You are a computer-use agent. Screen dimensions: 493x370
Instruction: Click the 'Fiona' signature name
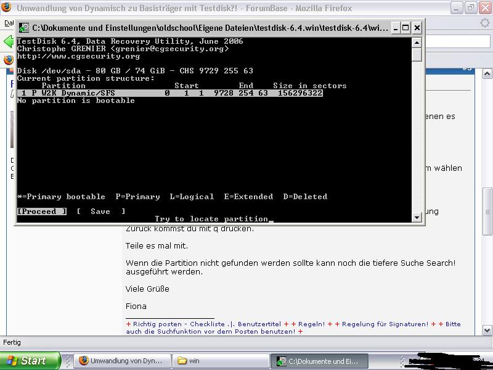pos(136,306)
